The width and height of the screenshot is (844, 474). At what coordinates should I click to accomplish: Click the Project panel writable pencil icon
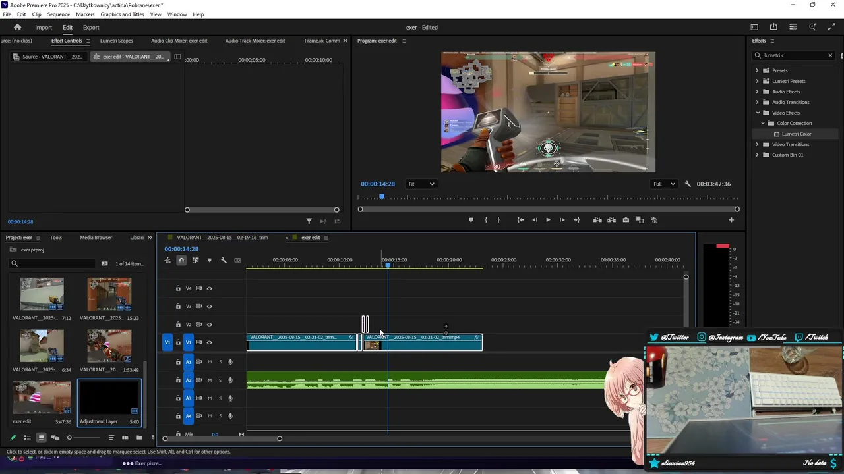click(13, 438)
